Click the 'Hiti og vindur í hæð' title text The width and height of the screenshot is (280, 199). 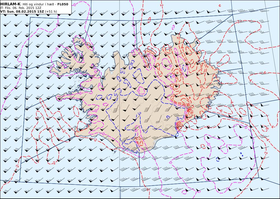click(x=38, y=4)
